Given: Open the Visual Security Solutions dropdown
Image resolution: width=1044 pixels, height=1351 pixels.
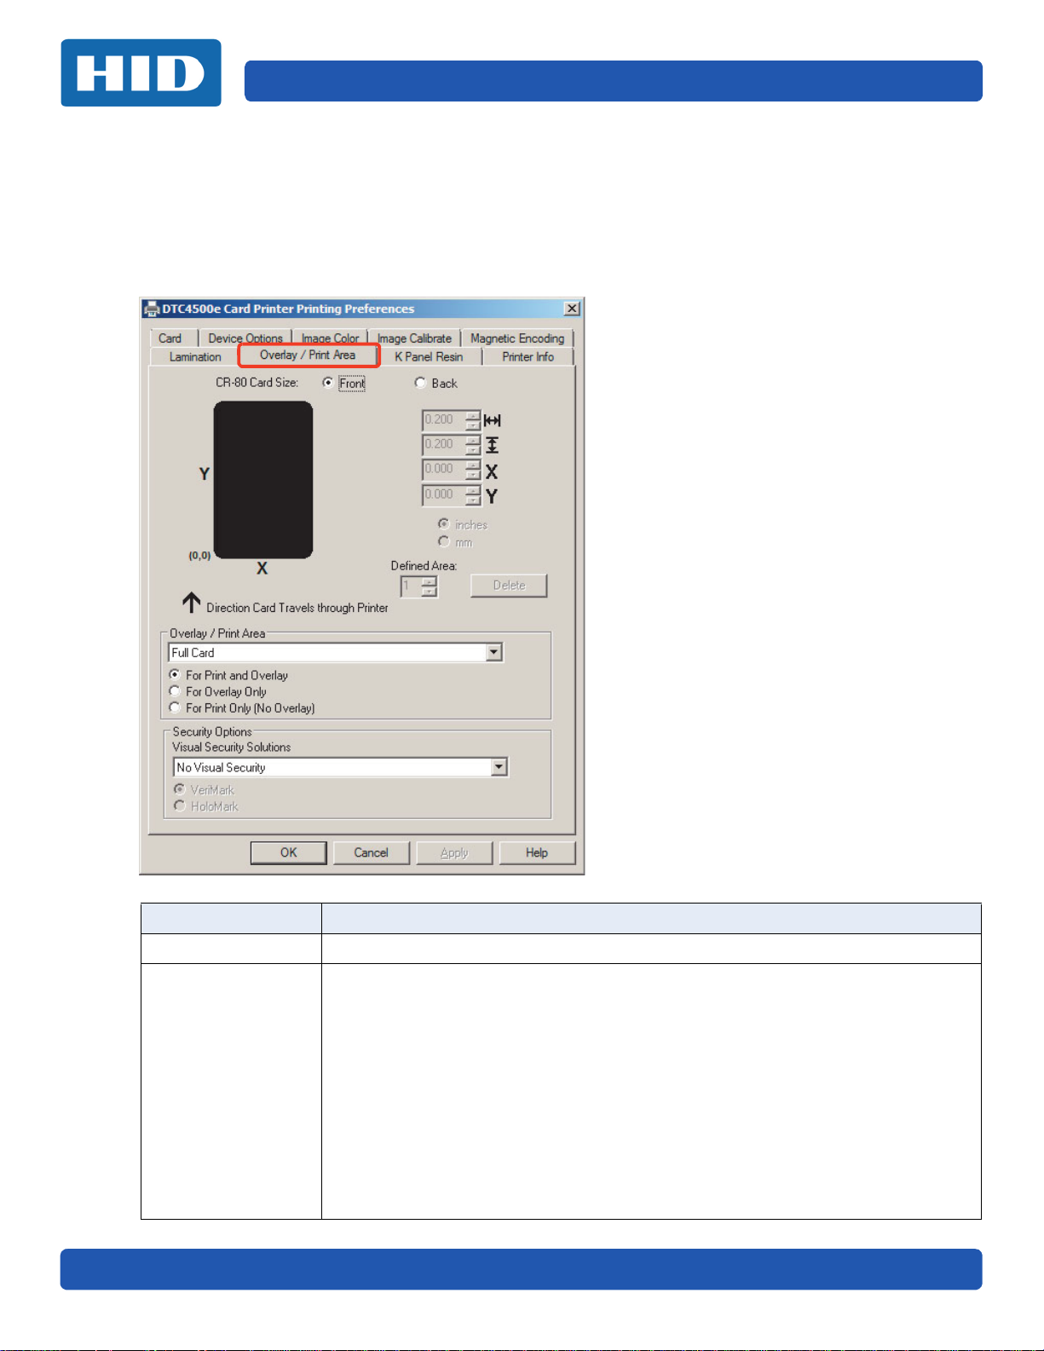Looking at the screenshot, I should [x=499, y=767].
